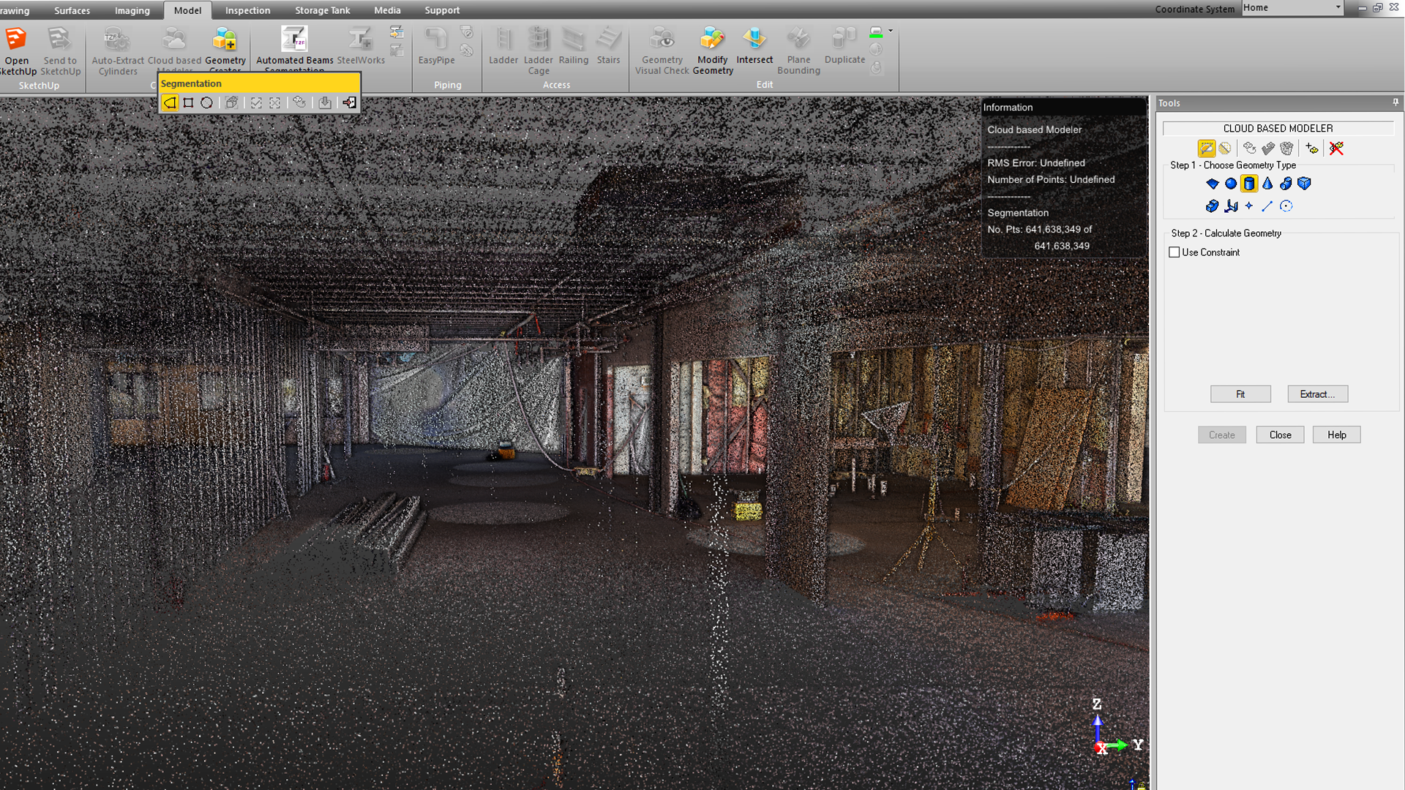Click the 'RMS Error: Undefined' text
The image size is (1405, 790).
point(1036,163)
